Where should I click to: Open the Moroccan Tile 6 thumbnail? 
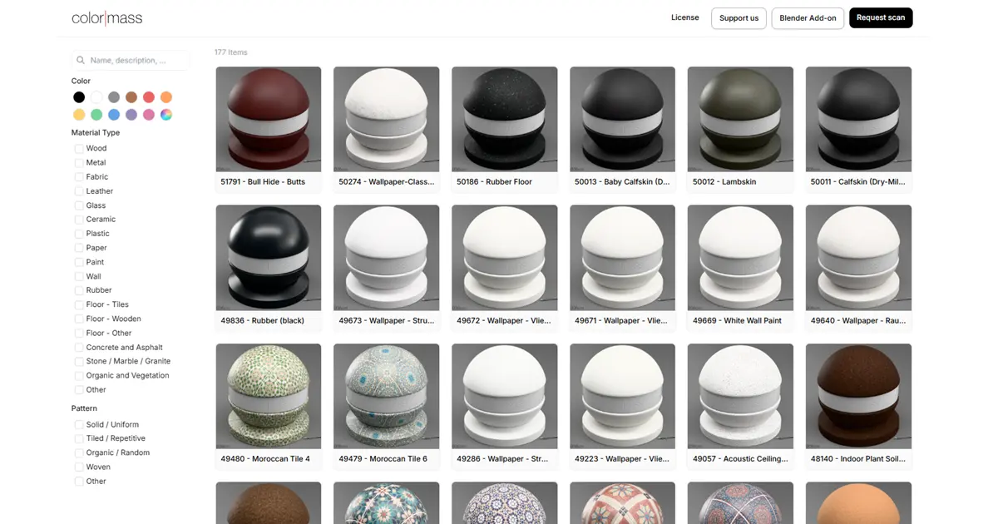387,397
